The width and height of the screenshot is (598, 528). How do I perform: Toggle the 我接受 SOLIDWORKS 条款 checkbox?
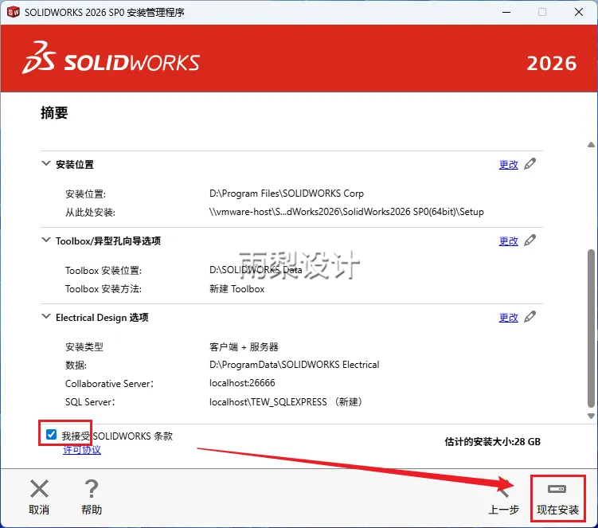(51, 435)
